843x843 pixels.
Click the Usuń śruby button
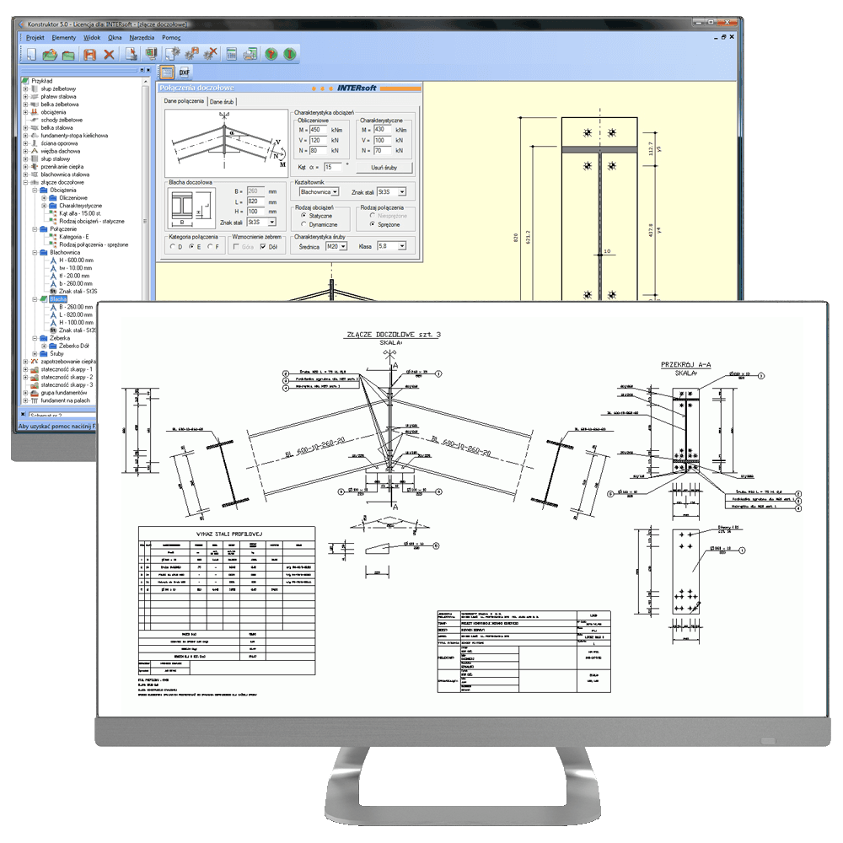tap(384, 168)
